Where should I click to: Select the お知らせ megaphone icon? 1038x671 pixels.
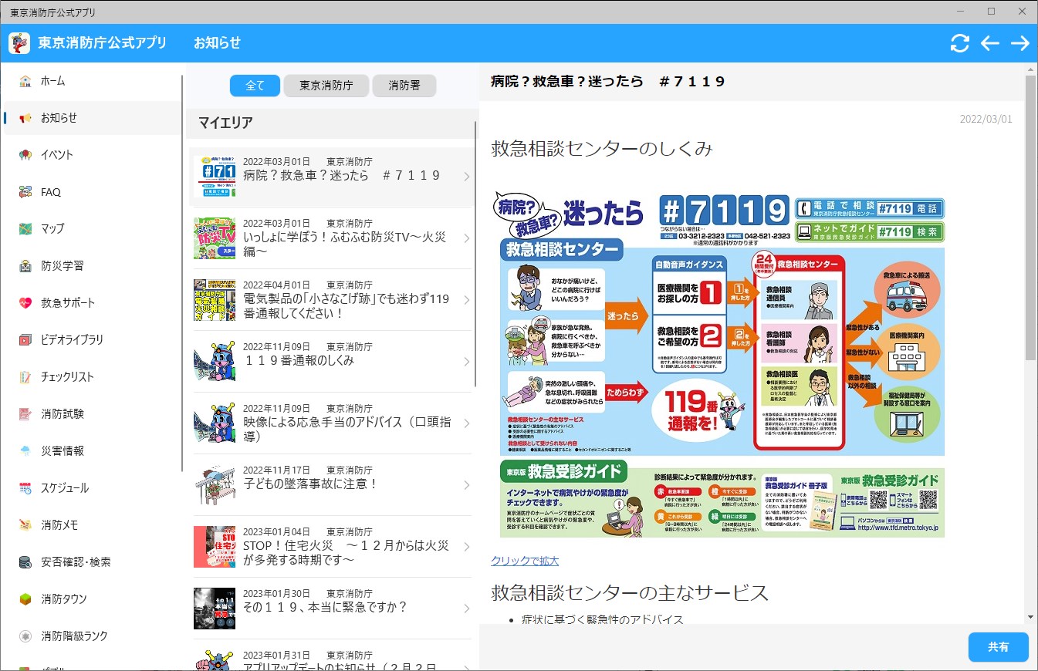point(25,118)
